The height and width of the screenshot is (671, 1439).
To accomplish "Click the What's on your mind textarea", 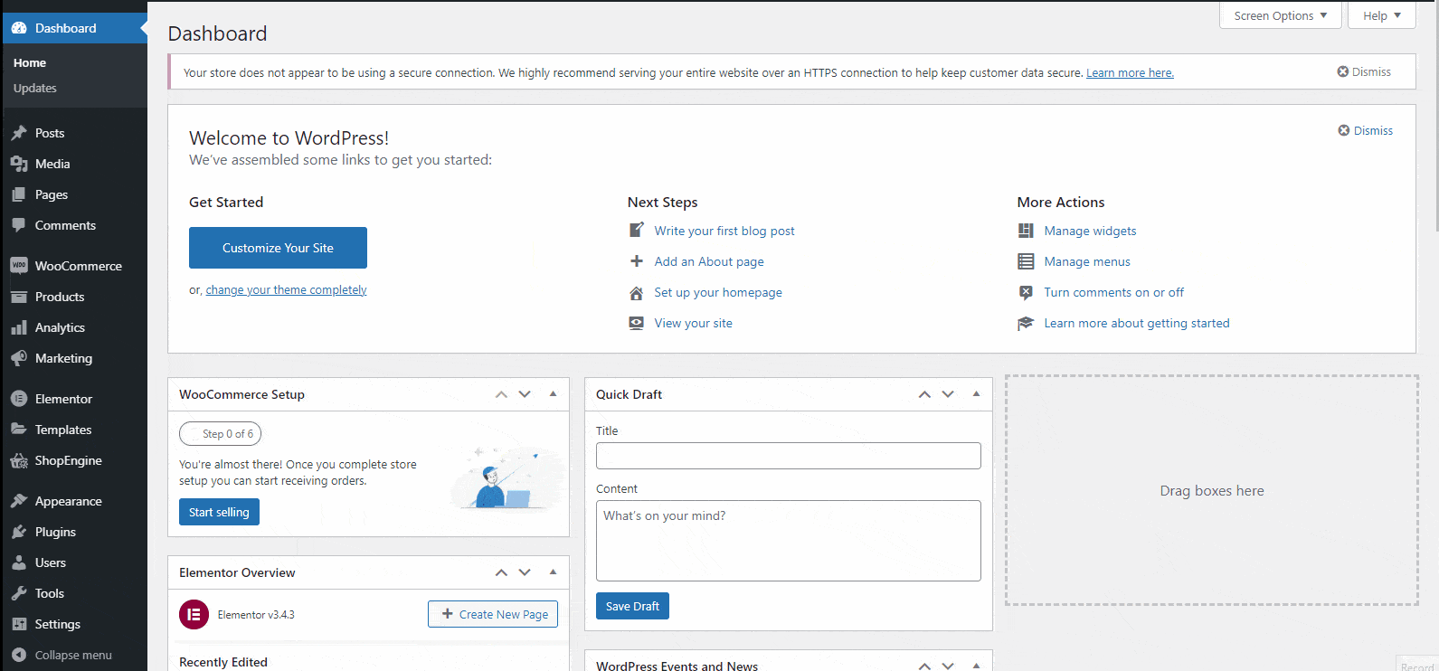I will coord(789,541).
